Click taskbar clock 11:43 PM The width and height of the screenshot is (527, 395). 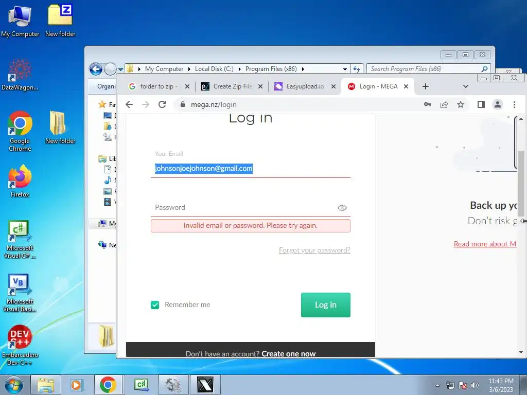point(501,381)
